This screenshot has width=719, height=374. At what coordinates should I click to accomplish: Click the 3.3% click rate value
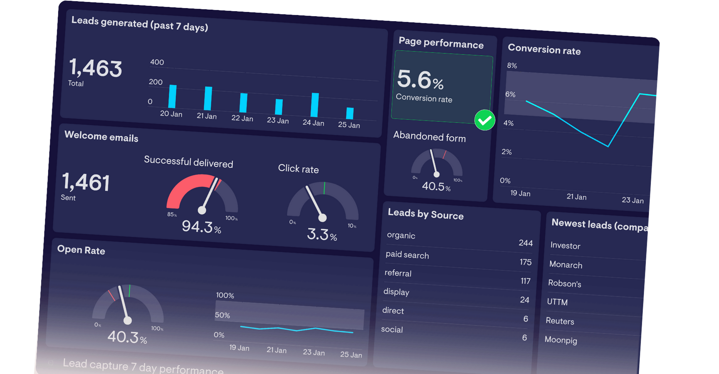(322, 234)
